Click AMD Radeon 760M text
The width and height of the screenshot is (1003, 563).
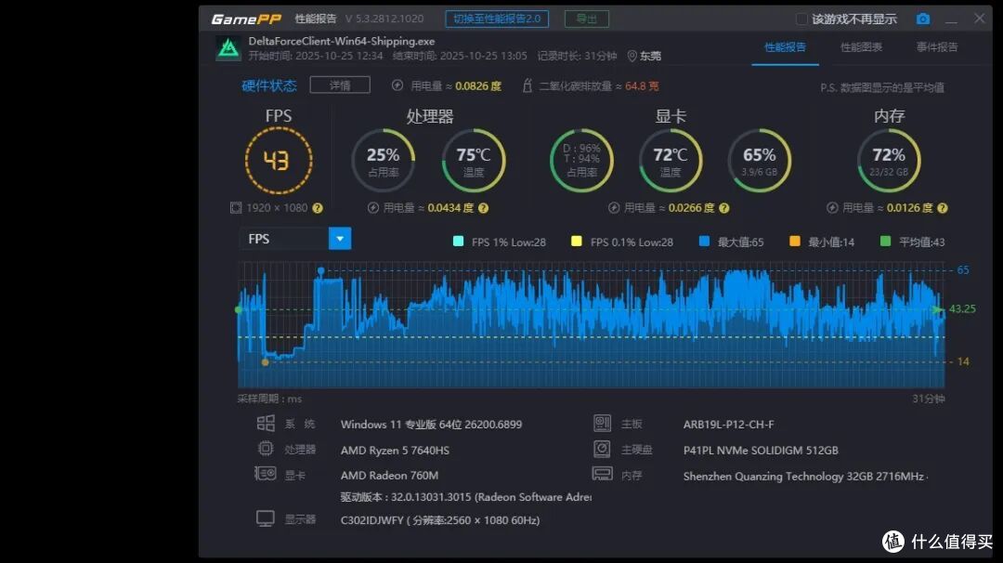(x=389, y=476)
